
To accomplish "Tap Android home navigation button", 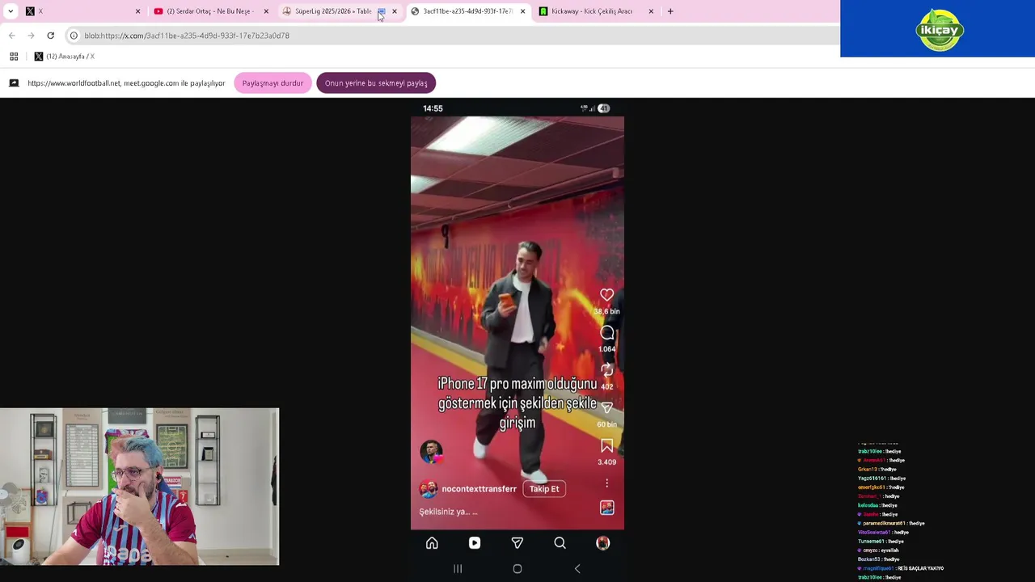I will coord(517,569).
